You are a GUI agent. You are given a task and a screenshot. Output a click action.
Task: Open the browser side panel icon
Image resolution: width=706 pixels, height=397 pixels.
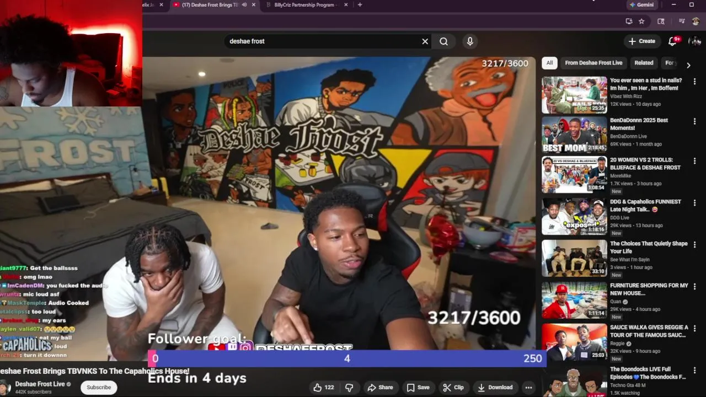tap(661, 22)
